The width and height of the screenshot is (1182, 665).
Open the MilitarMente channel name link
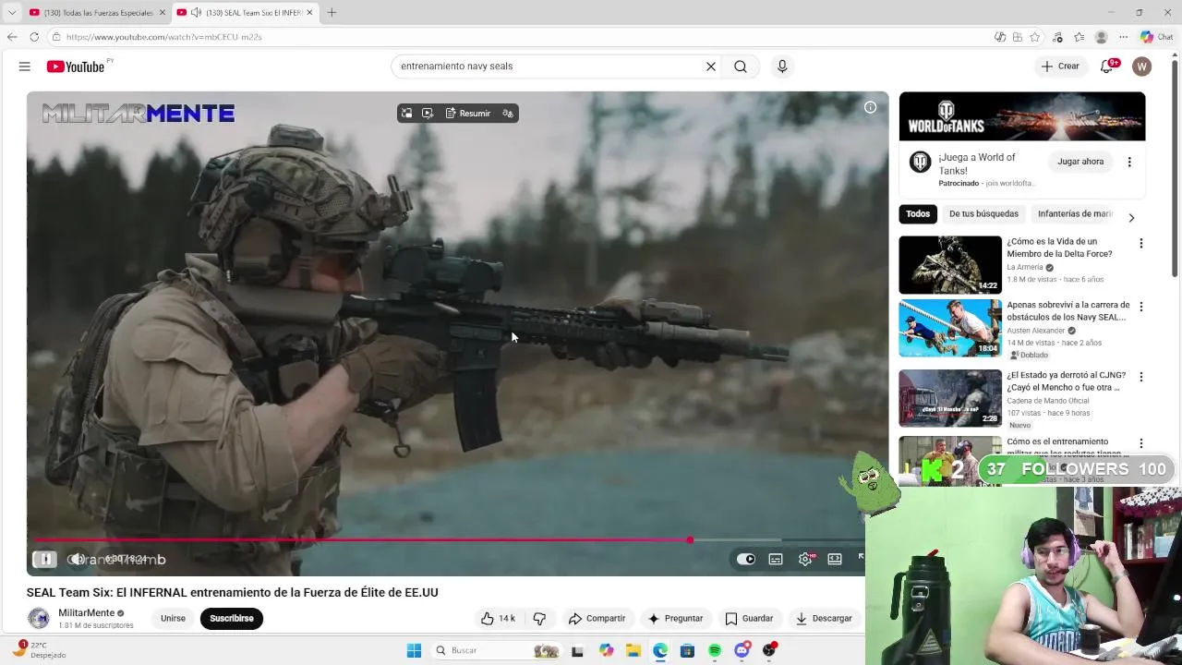coord(87,613)
